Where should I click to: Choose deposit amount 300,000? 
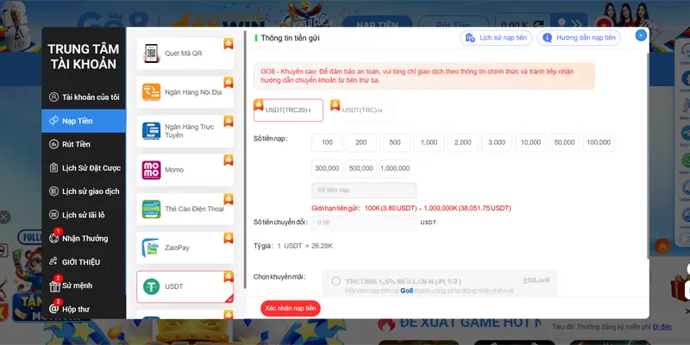click(x=327, y=168)
